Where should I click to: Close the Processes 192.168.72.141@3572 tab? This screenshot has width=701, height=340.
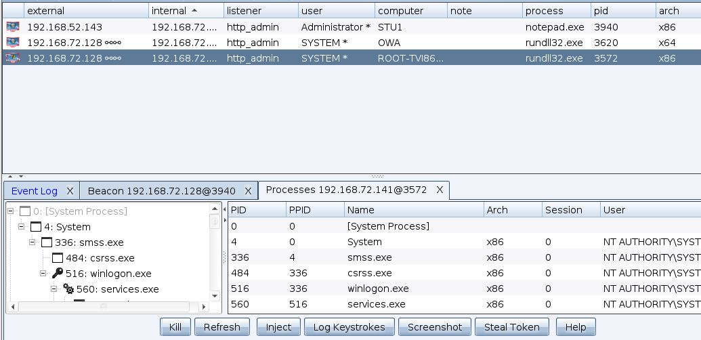[x=440, y=190]
